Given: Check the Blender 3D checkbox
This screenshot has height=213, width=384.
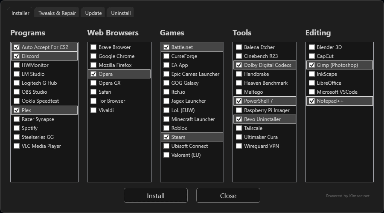Looking at the screenshot, I should point(312,47).
